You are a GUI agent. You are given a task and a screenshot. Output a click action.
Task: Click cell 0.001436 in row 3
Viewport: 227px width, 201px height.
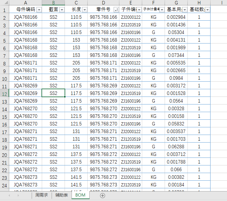[x=176, y=25]
